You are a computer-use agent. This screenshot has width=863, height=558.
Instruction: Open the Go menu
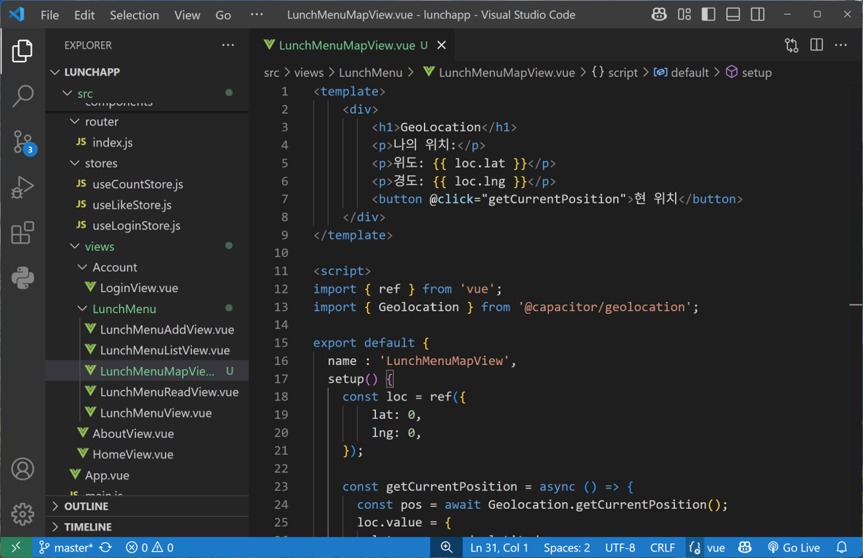coord(223,15)
